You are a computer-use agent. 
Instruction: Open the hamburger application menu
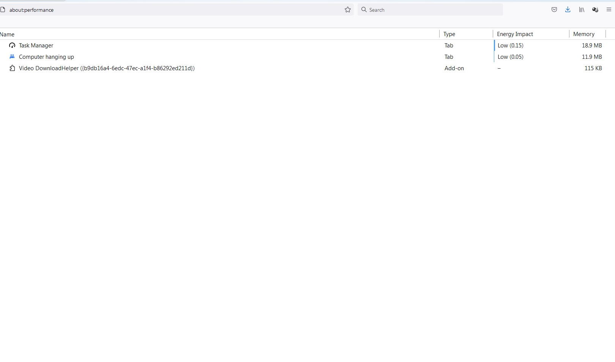[609, 10]
